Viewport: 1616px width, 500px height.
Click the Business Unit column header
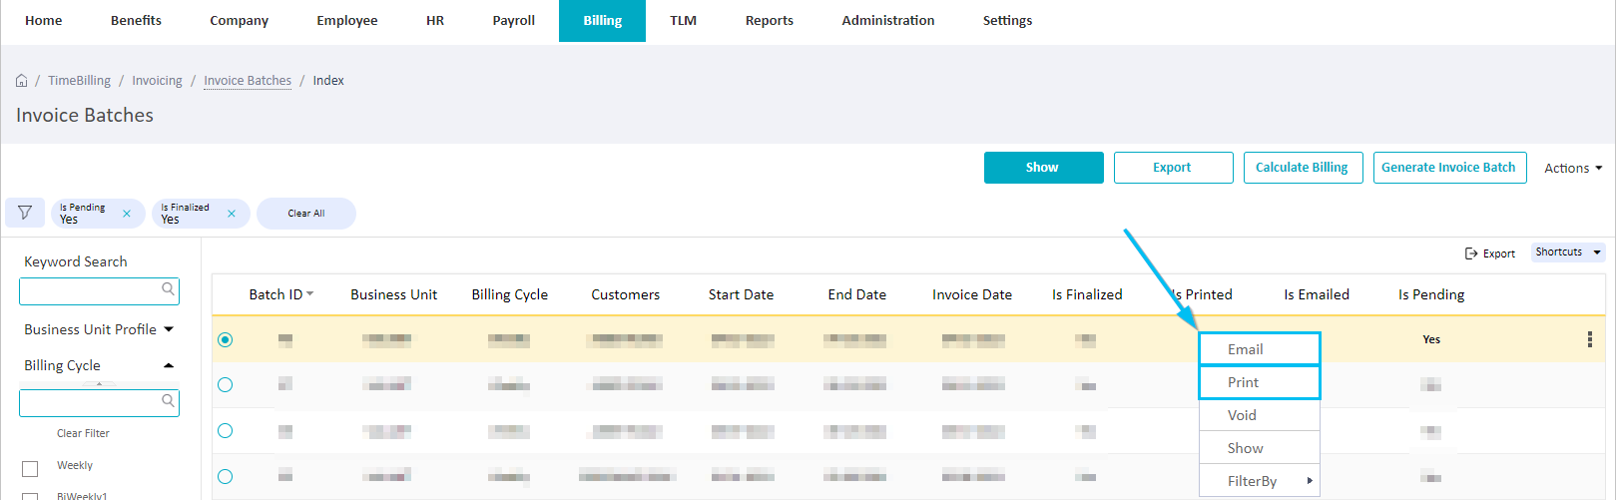[394, 294]
